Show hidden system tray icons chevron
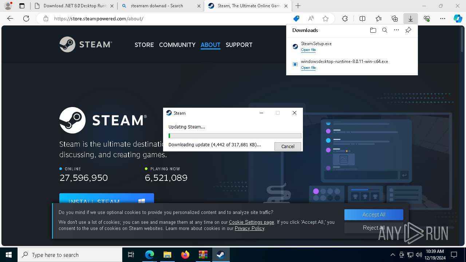Screen dimensions: 466x262 tap(392, 255)
